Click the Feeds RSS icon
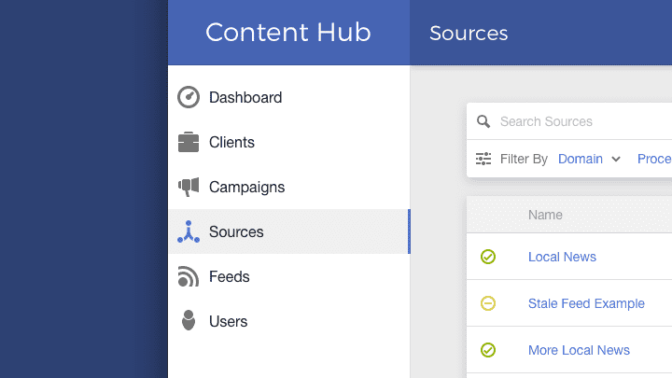Screen dimensions: 672x378 click(x=189, y=276)
